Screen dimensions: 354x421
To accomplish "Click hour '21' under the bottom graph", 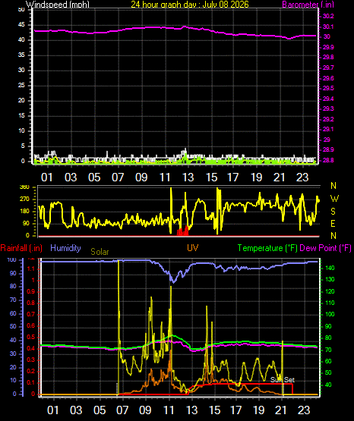I will 281,410.
